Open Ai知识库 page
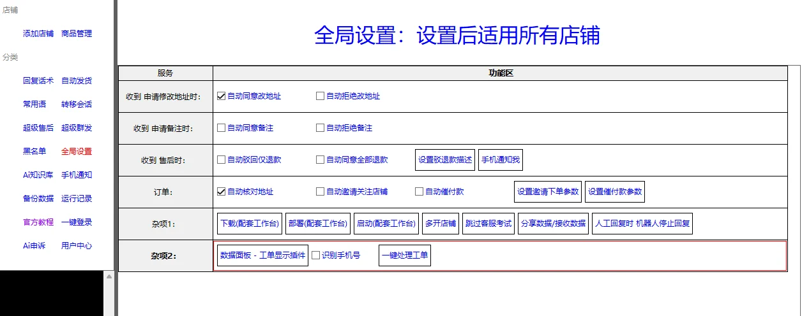 38,175
